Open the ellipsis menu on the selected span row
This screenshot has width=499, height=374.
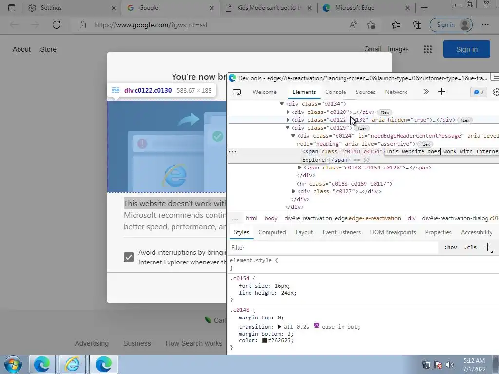pos(232,152)
